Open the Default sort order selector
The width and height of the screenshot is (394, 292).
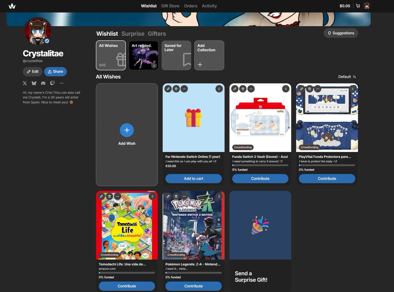tap(347, 76)
